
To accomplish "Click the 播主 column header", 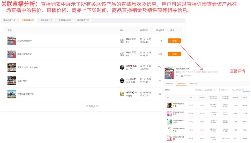I will (x=122, y=30).
